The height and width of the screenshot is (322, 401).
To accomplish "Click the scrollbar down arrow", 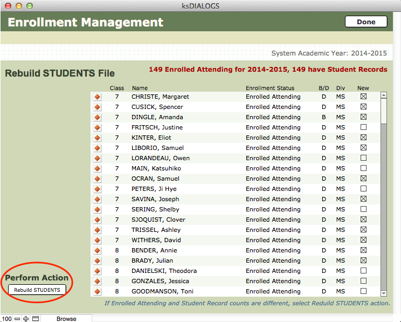I will coord(383,293).
